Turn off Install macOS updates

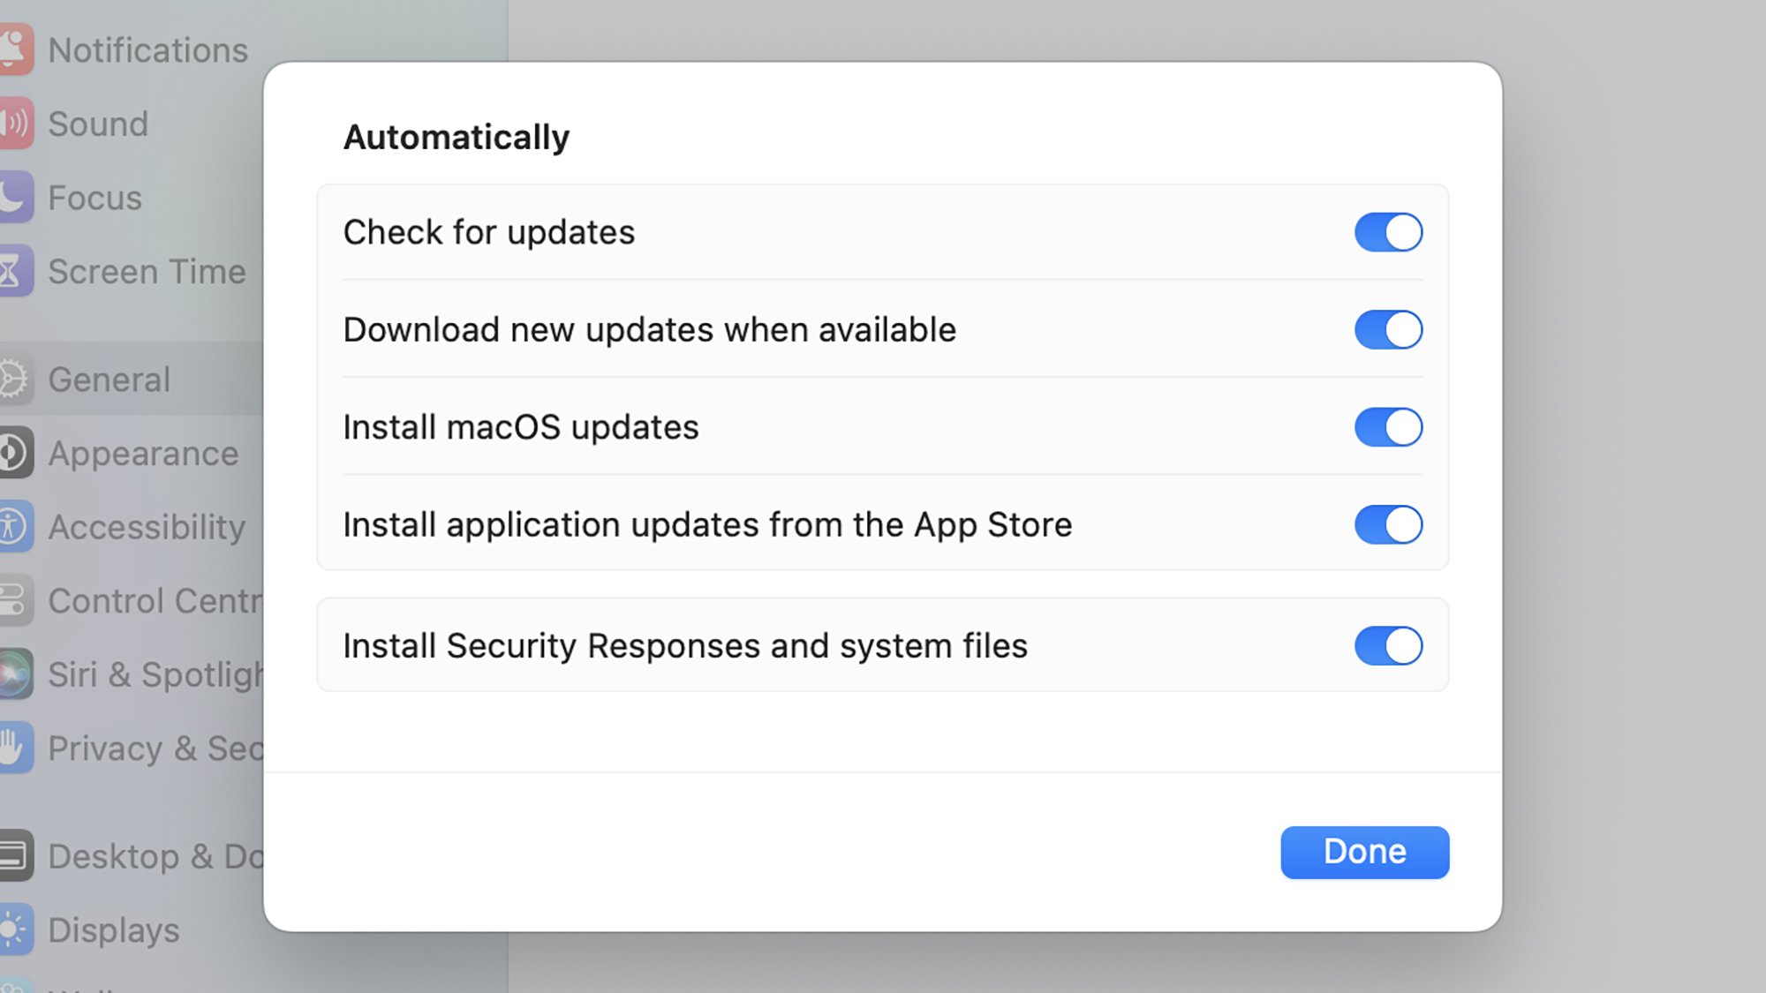pos(1389,427)
